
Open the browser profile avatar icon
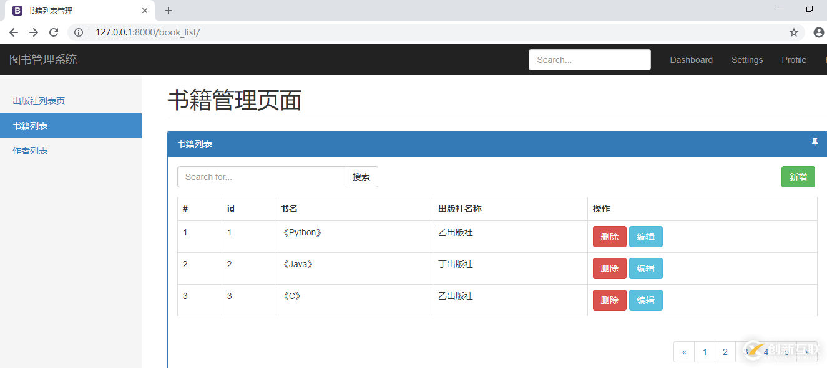pyautogui.click(x=818, y=32)
